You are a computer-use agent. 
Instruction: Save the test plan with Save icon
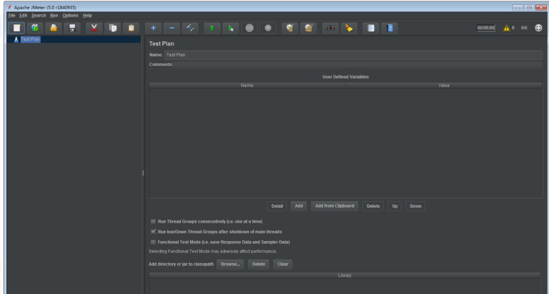pos(72,28)
